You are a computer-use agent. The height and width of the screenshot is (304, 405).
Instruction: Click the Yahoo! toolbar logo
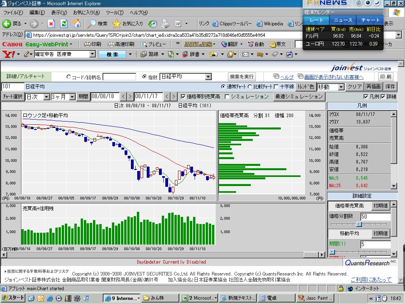[9, 54]
